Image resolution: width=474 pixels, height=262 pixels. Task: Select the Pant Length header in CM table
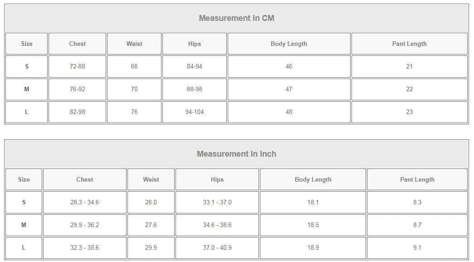[x=409, y=44]
